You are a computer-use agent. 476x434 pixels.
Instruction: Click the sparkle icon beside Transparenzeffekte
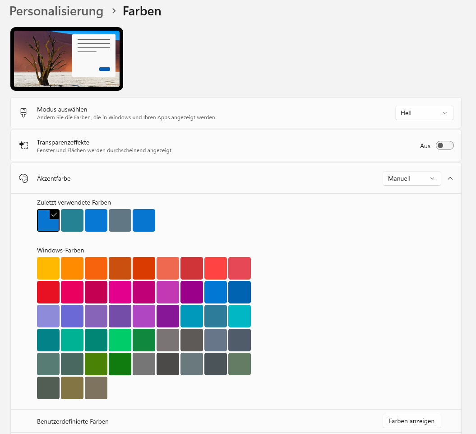(23, 145)
